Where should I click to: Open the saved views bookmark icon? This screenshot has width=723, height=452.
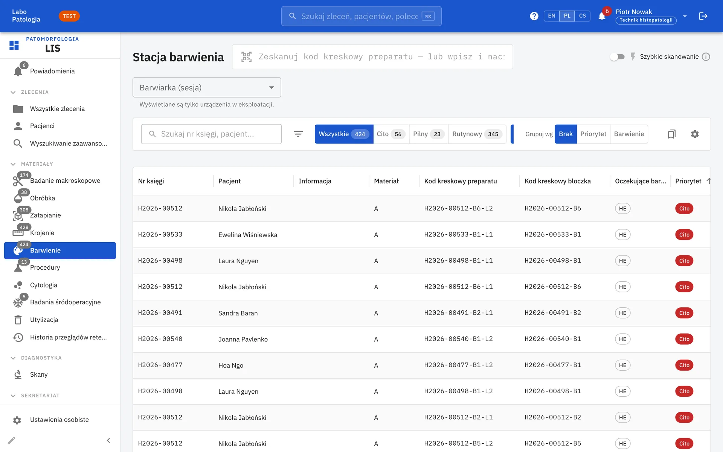tap(671, 134)
